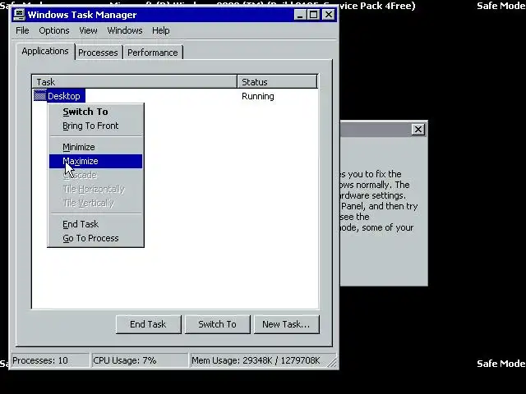
Task: Click the CPU Usage: 7% status entry
Action: click(x=140, y=360)
